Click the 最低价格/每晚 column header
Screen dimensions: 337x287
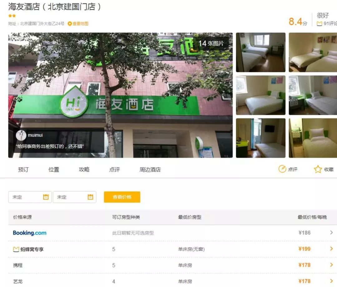[312, 217]
